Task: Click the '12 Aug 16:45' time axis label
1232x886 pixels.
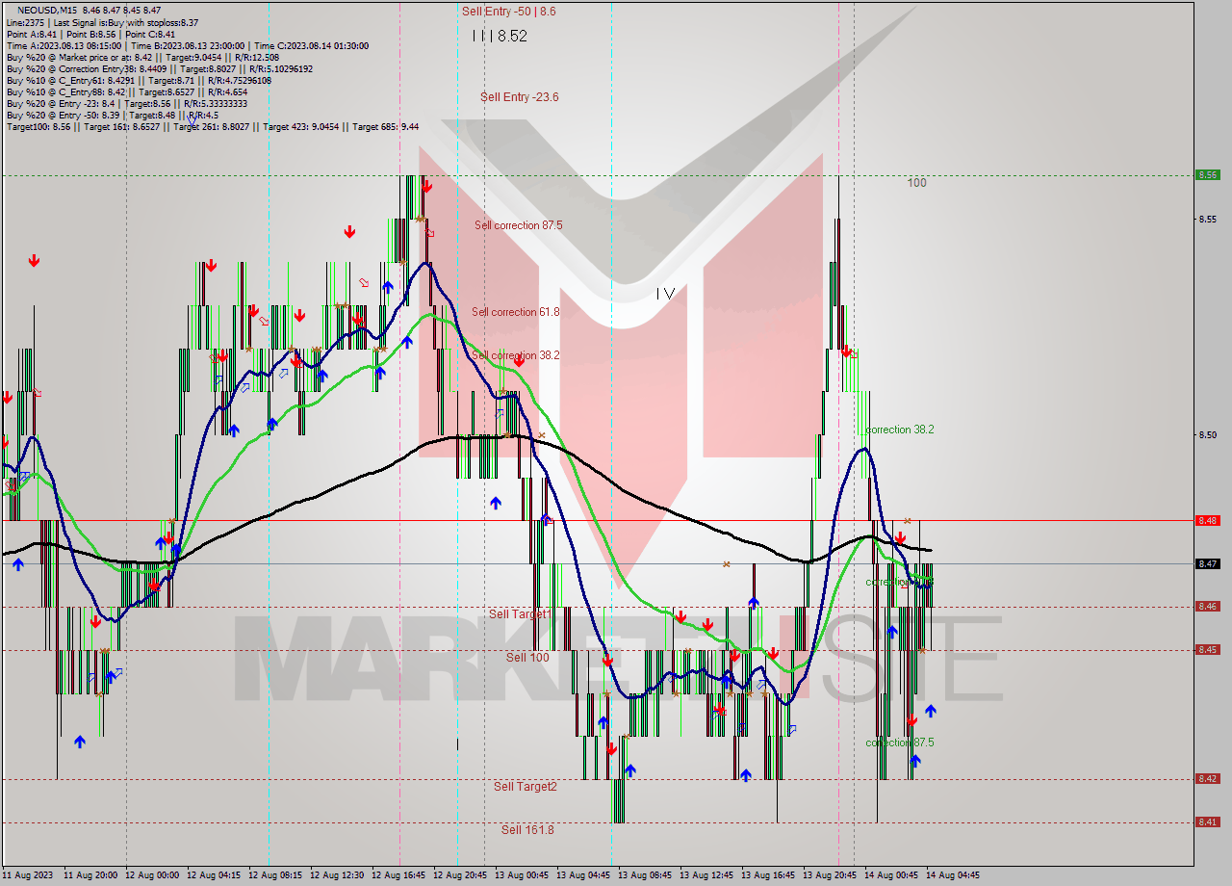Action: tap(398, 875)
